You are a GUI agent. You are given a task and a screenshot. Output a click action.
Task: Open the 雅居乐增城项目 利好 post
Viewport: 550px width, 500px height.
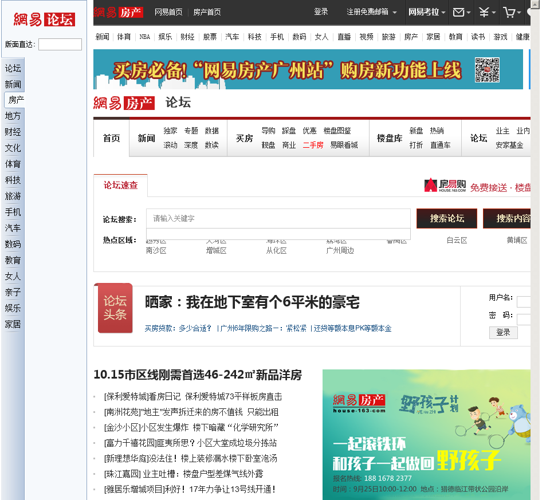pos(190,490)
